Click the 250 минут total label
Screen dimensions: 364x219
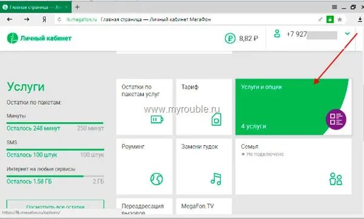90,128
